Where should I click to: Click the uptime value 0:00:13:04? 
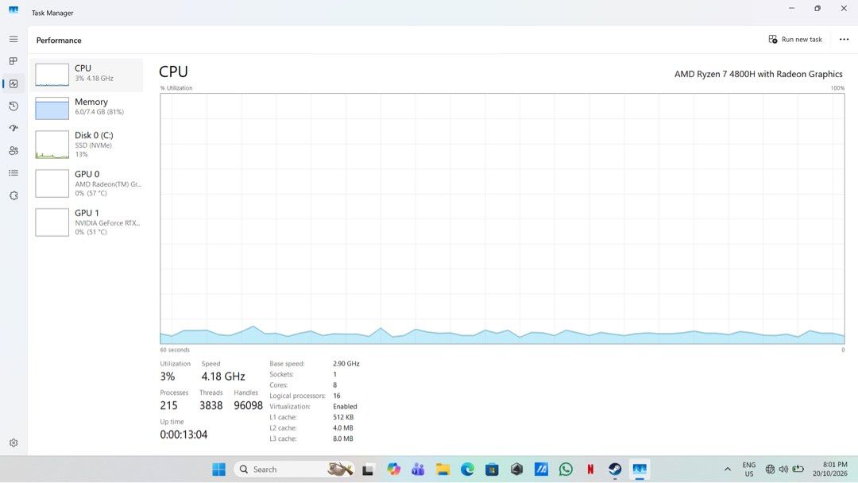[184, 435]
